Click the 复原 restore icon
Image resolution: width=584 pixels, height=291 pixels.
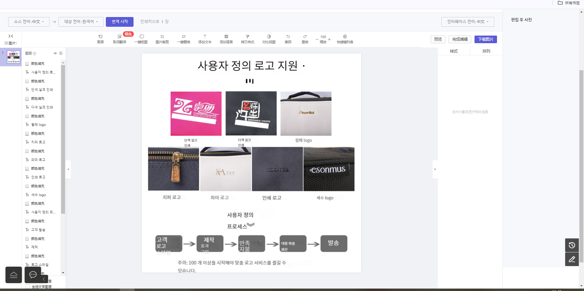(100, 39)
